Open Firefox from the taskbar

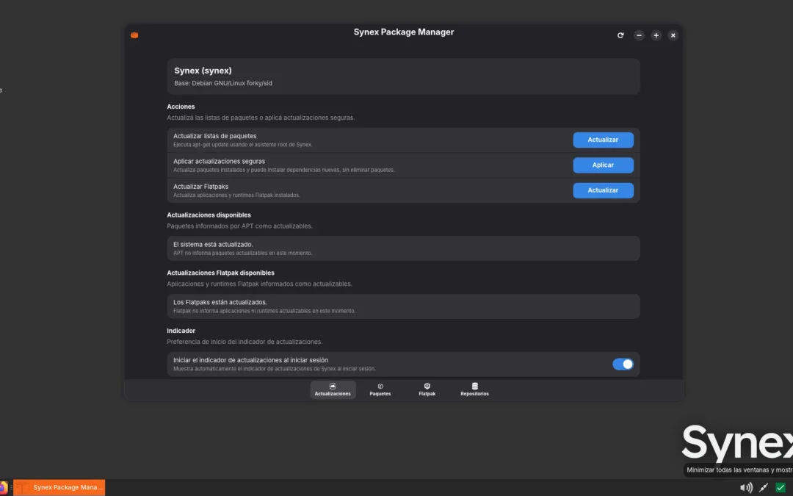3,487
